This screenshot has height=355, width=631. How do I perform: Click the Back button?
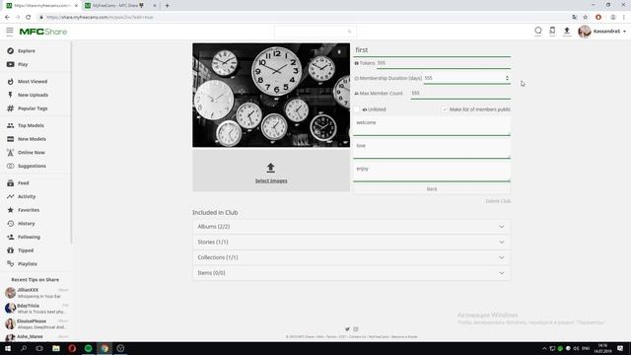click(x=432, y=189)
